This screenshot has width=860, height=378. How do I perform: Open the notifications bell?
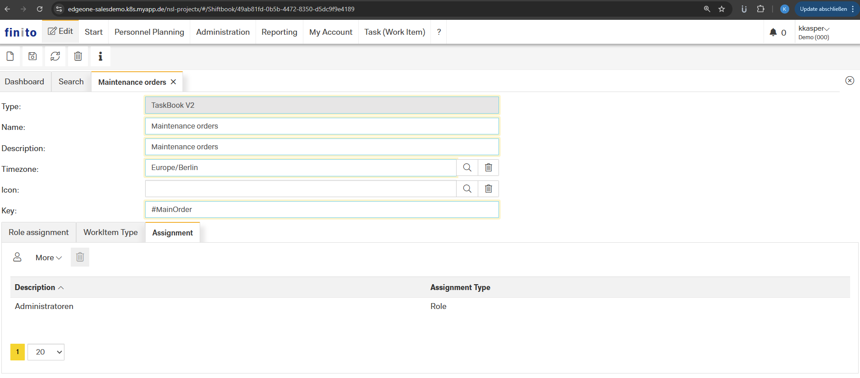(x=773, y=32)
